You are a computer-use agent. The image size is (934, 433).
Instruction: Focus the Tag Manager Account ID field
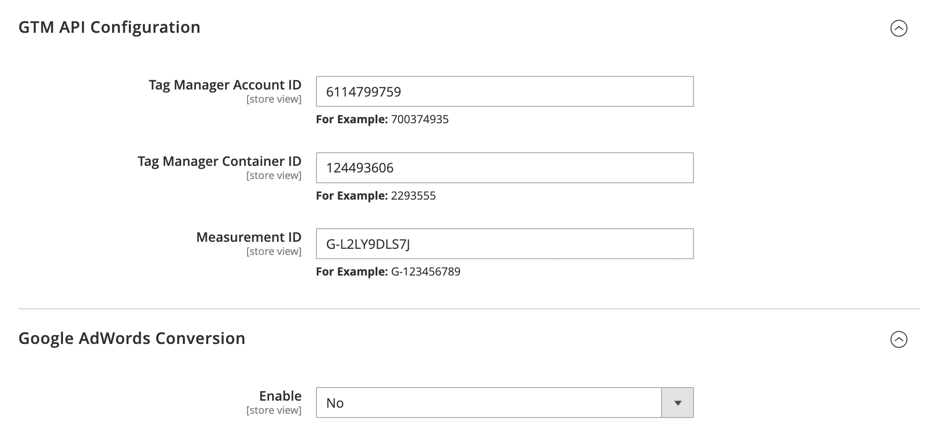(x=505, y=91)
